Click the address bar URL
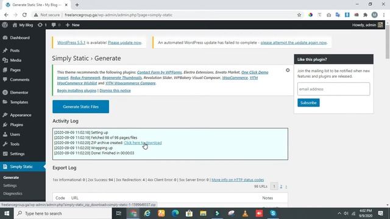This screenshot has height=219, width=390. (x=118, y=15)
